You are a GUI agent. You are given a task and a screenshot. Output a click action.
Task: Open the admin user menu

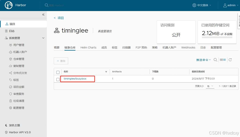coord(231,5)
